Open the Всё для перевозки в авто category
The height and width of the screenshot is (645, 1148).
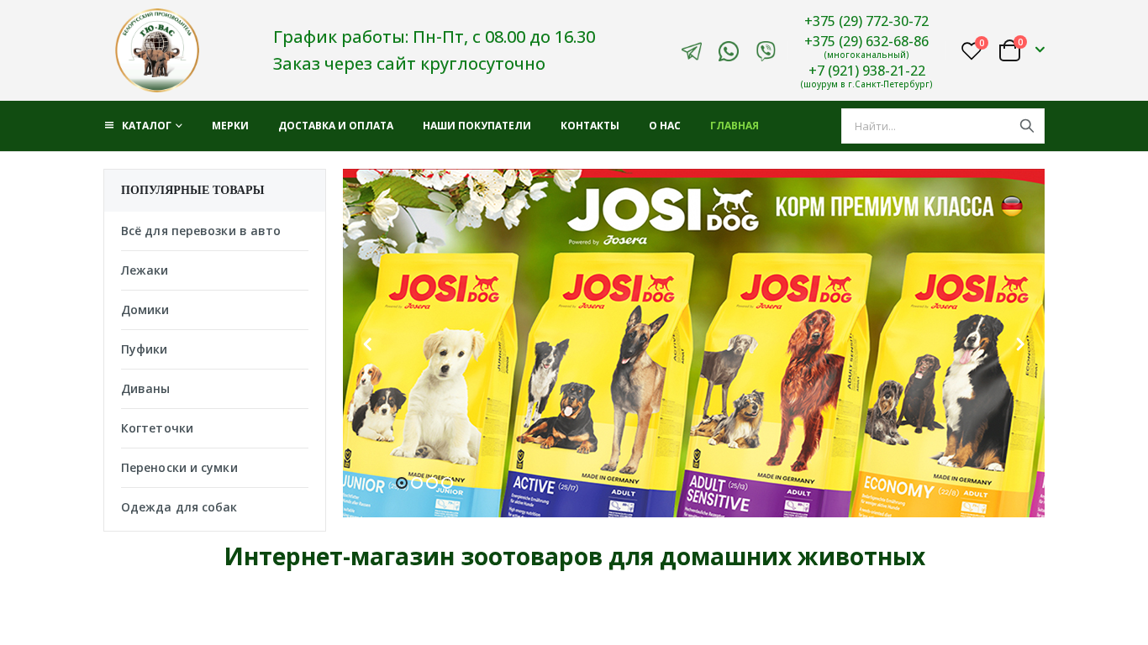(x=201, y=231)
